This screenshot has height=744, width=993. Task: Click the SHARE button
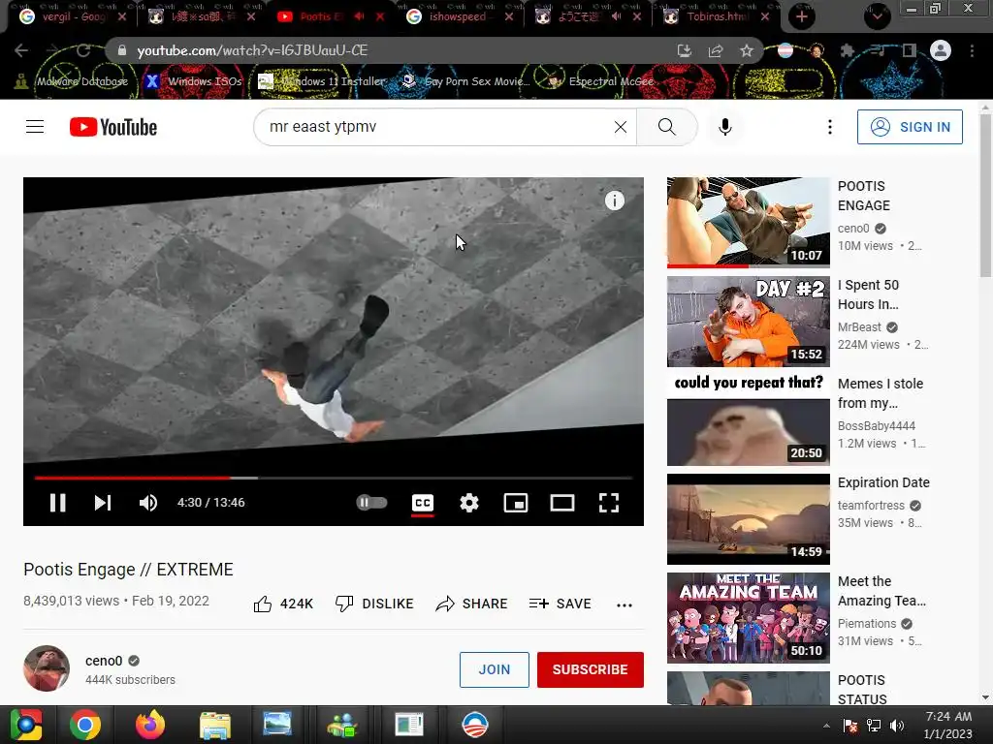click(471, 604)
